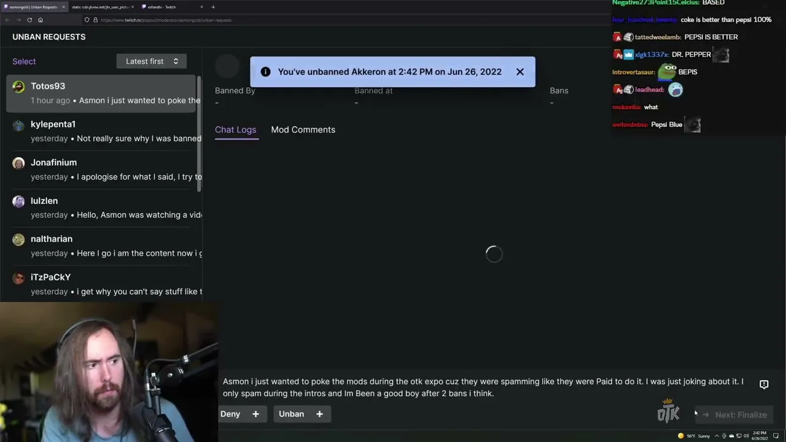Click nalthararian avatar icon
This screenshot has height=442, width=786.
pos(18,239)
